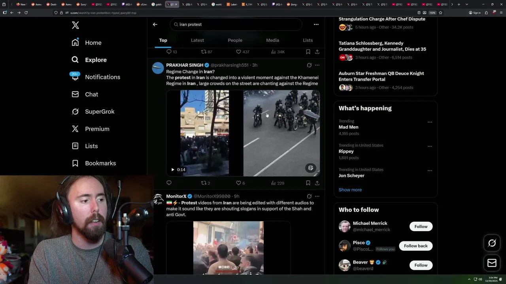Open SuperGrok in sidebar
This screenshot has width=506, height=284.
(93, 112)
